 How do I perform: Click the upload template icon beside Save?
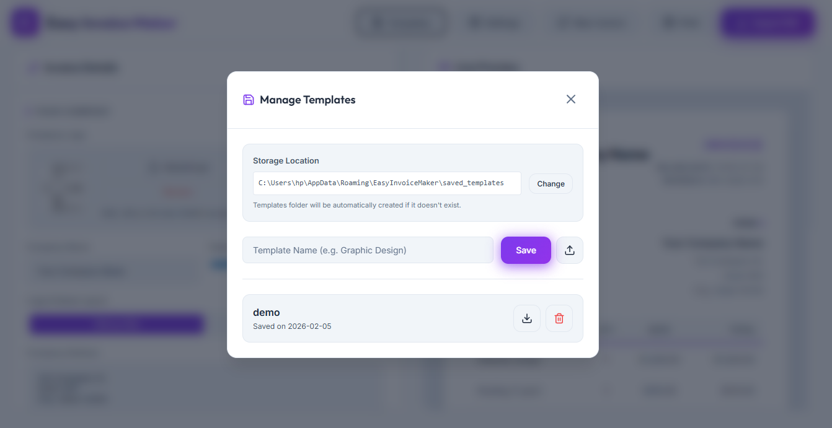pyautogui.click(x=570, y=250)
